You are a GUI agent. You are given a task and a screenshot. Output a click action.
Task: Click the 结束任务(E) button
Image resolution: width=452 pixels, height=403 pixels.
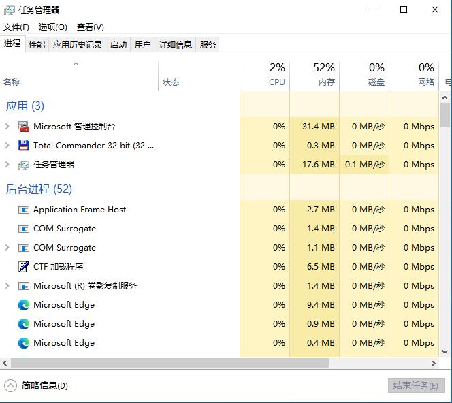tap(416, 386)
